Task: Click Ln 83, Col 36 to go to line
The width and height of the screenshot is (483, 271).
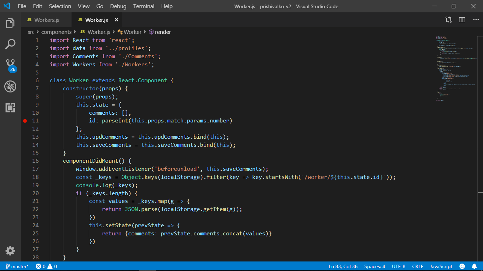Action: coord(343,266)
